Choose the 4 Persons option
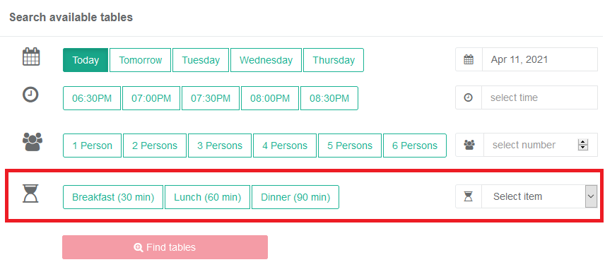Screen dimensions: 605x267 coord(285,146)
